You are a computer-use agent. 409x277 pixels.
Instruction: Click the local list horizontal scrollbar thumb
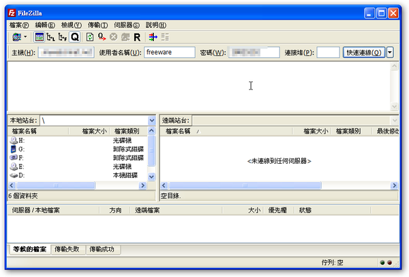tap(56, 186)
